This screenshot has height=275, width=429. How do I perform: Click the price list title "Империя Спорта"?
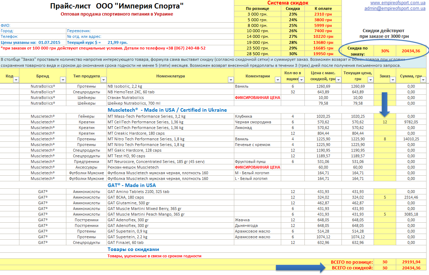(x=117, y=6)
